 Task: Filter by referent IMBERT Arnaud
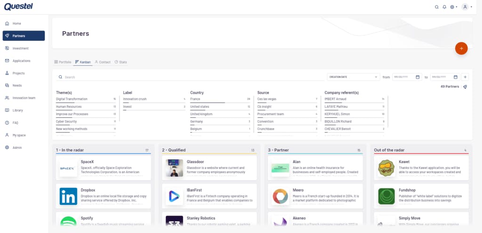coord(355,99)
